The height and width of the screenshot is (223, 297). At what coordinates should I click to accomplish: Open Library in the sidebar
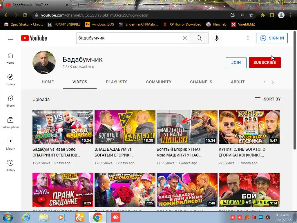10,144
